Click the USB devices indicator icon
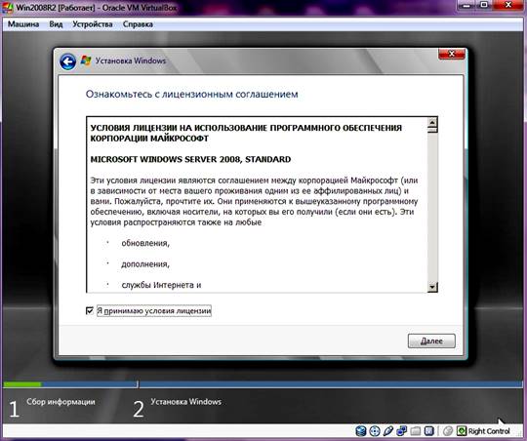527x441 pixels. 387,430
